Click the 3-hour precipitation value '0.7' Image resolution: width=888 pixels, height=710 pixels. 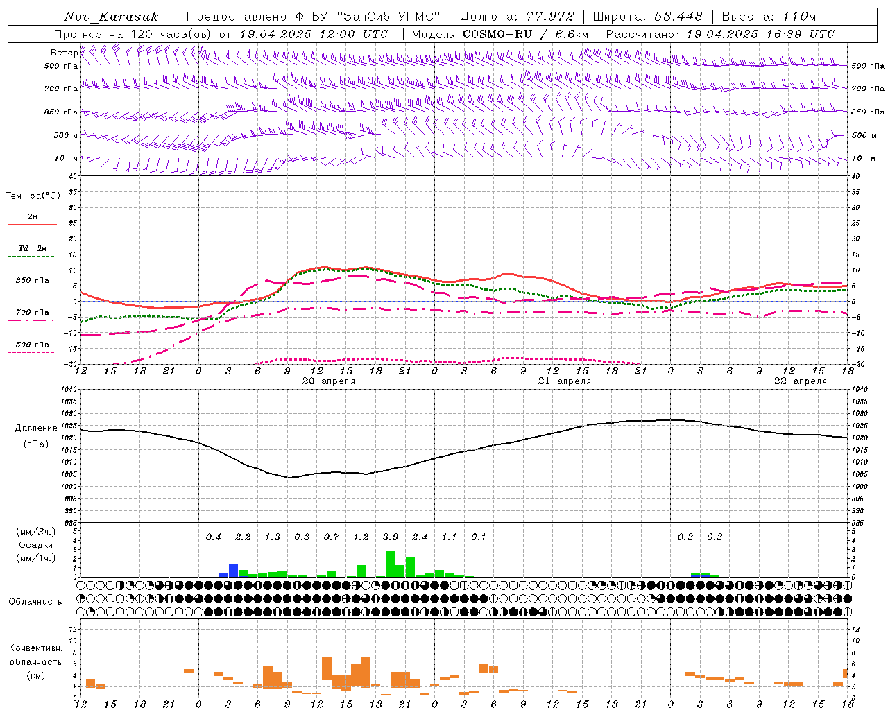[332, 537]
